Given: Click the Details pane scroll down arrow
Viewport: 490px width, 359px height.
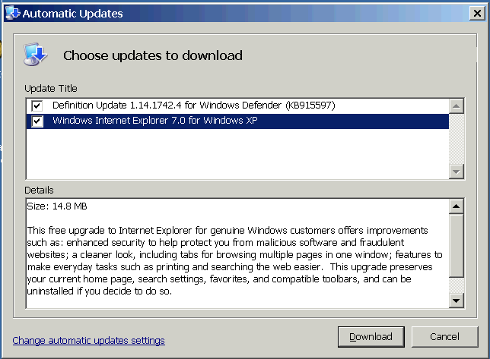Looking at the screenshot, I should (457, 301).
